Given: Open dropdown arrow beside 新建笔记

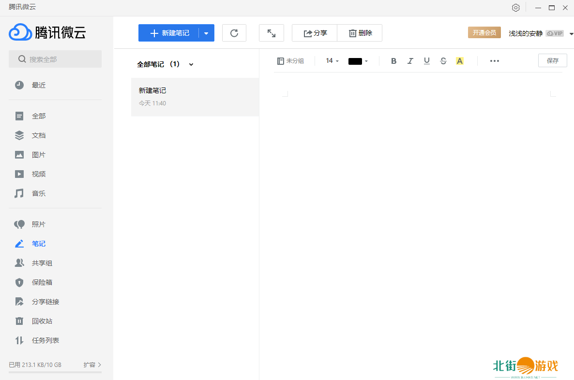Looking at the screenshot, I should click(206, 33).
